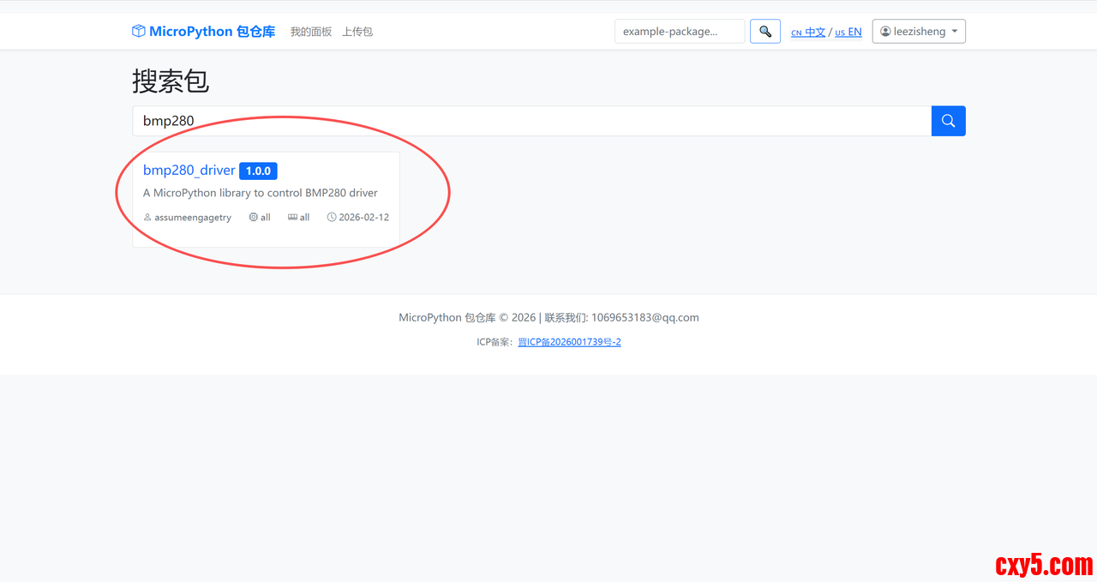Click the 1.0.0 version badge
Image resolution: width=1097 pixels, height=582 pixels.
[258, 171]
